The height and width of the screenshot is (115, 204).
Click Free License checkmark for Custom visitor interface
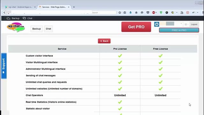coord(161,56)
